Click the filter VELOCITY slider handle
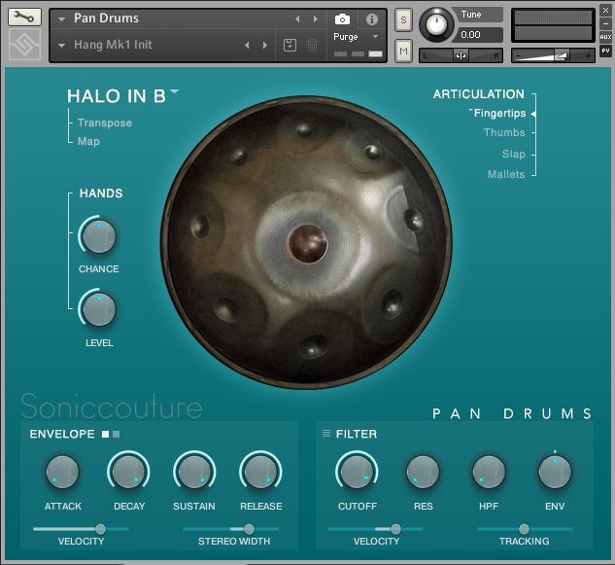615x565 pixels. pos(395,529)
